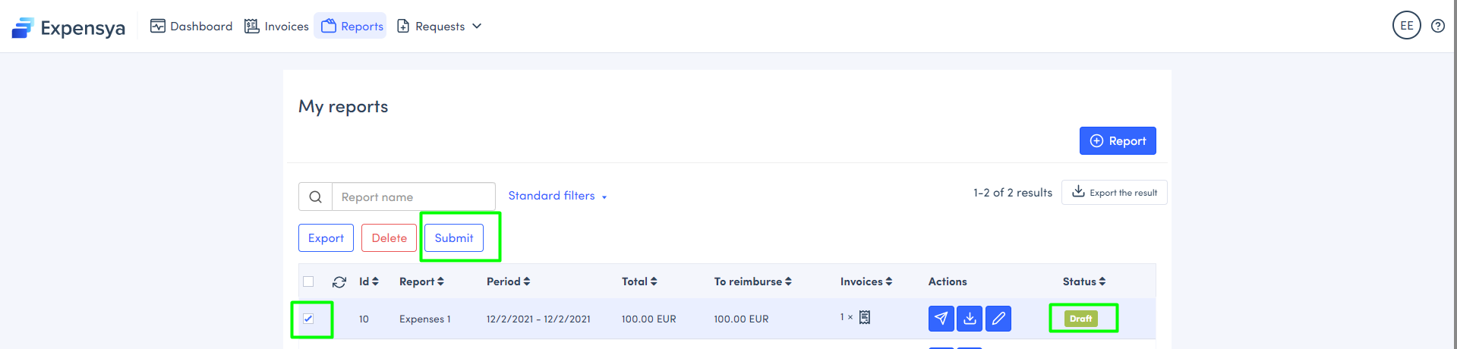This screenshot has height=349, width=1457.
Task: Click the refresh icon in table header
Action: pyautogui.click(x=339, y=282)
